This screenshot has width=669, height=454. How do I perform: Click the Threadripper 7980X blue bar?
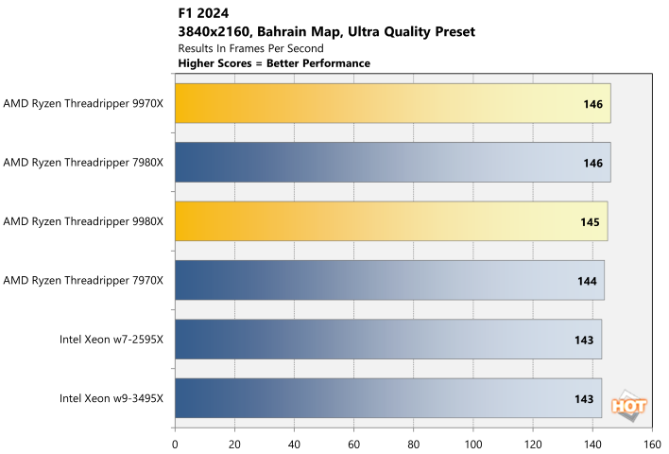coord(393,163)
